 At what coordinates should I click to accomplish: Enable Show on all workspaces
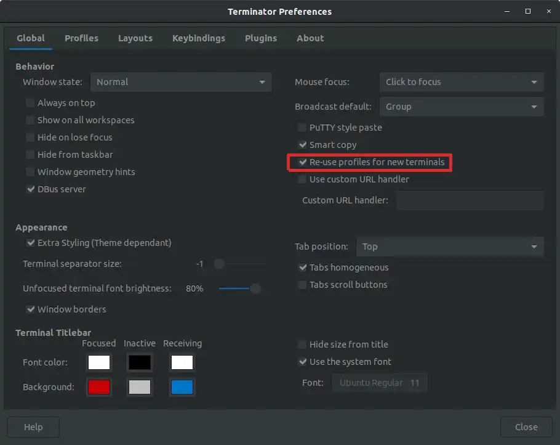pyautogui.click(x=30, y=120)
